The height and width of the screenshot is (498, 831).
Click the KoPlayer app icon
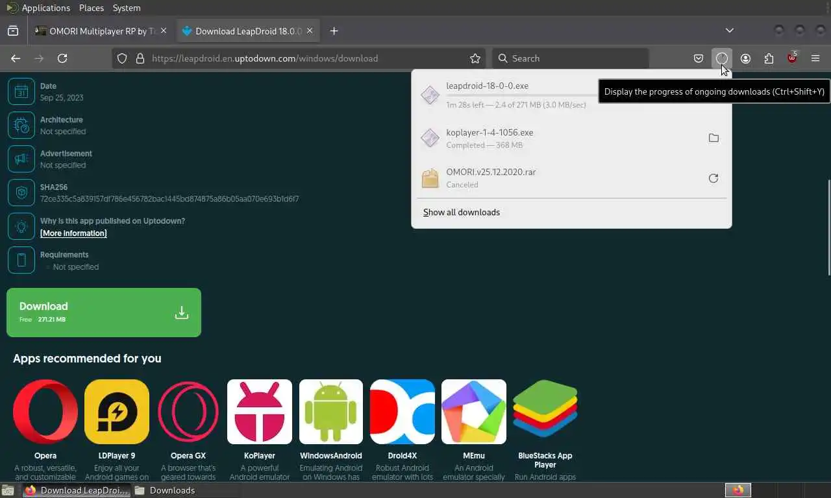(x=260, y=412)
